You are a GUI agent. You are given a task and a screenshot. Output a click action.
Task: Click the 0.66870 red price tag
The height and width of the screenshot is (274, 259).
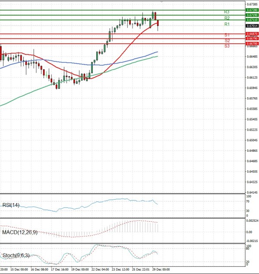(252, 34)
